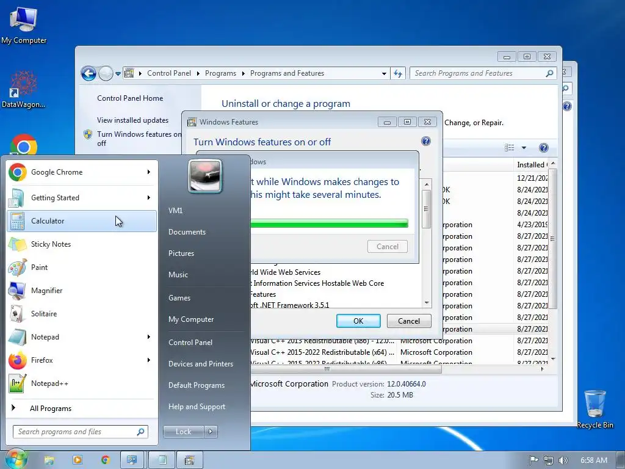Expand Getting Started submenu arrow

tap(149, 197)
